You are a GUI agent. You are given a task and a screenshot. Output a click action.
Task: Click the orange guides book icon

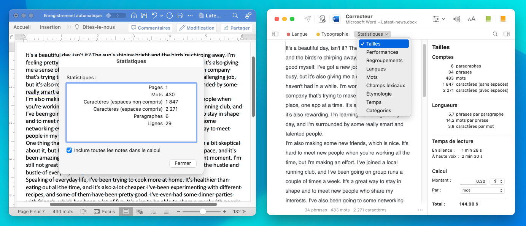click(x=503, y=19)
